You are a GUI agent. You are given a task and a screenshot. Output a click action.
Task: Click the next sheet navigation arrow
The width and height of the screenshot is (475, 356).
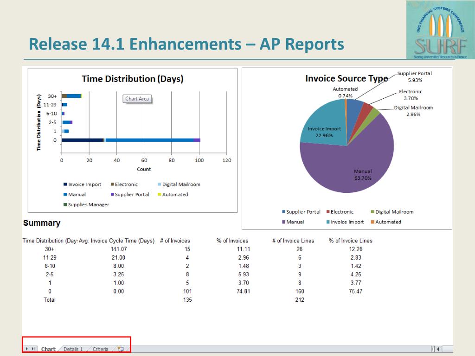(27, 349)
